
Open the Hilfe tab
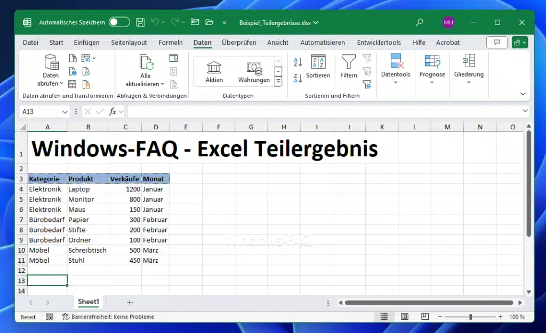[x=419, y=43]
